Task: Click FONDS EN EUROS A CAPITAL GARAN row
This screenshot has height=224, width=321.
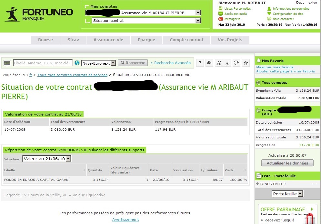Action: [125, 180]
